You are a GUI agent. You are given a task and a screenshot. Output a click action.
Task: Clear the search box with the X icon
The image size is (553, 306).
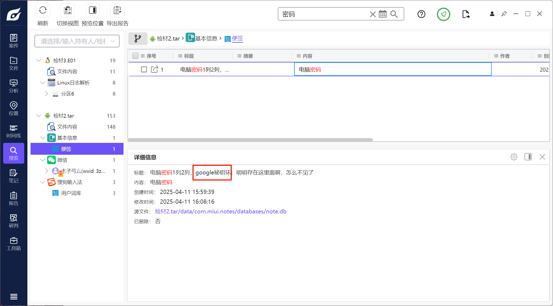coord(373,14)
